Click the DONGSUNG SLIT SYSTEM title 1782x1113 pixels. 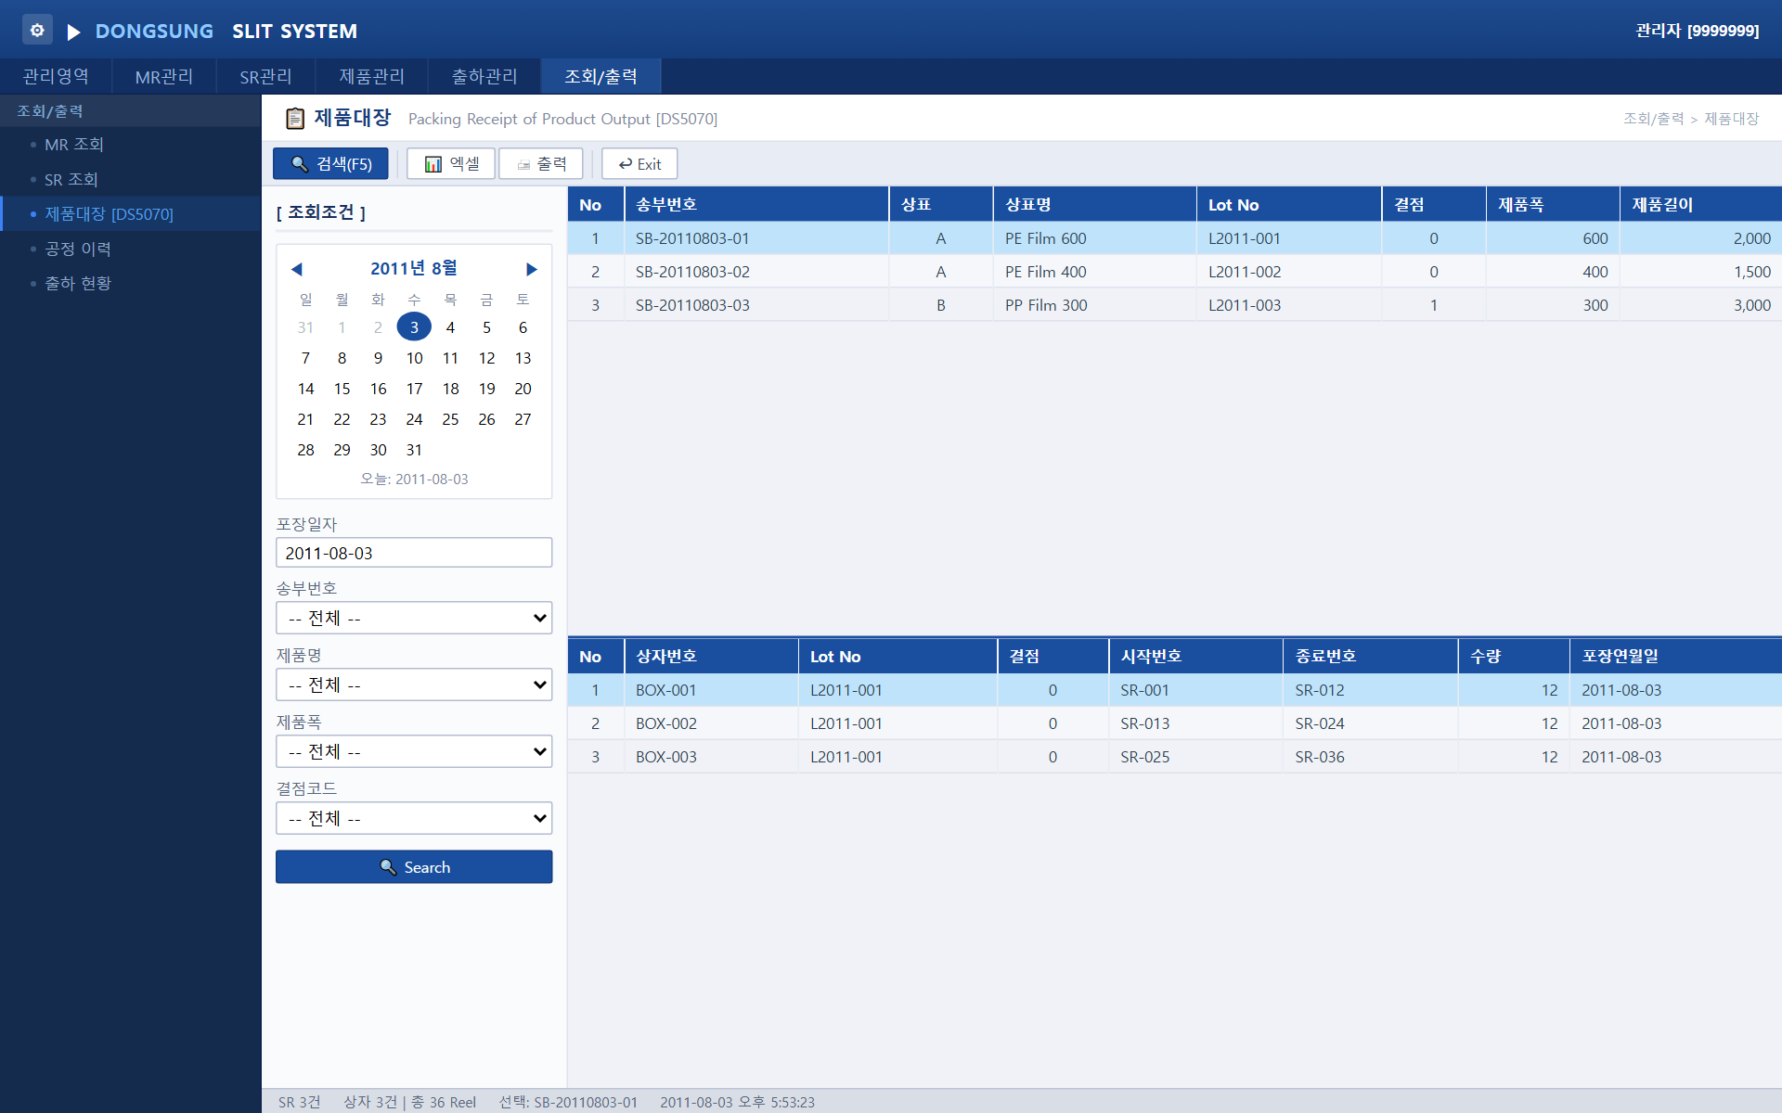(x=226, y=32)
